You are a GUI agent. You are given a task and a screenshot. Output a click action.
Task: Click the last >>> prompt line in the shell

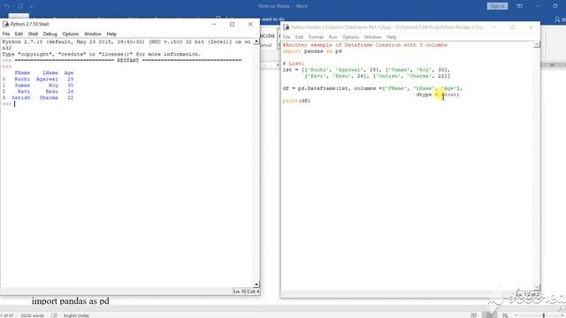(7, 104)
